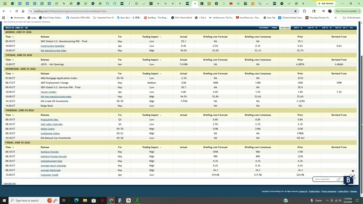Sort Friday June 05 by Time arrow

(x=13, y=147)
